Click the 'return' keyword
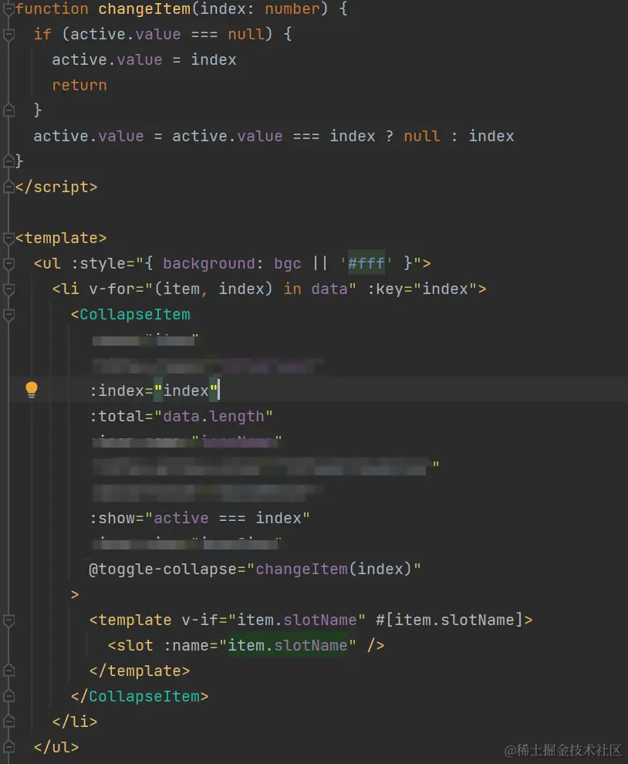This screenshot has width=628, height=764. (79, 85)
